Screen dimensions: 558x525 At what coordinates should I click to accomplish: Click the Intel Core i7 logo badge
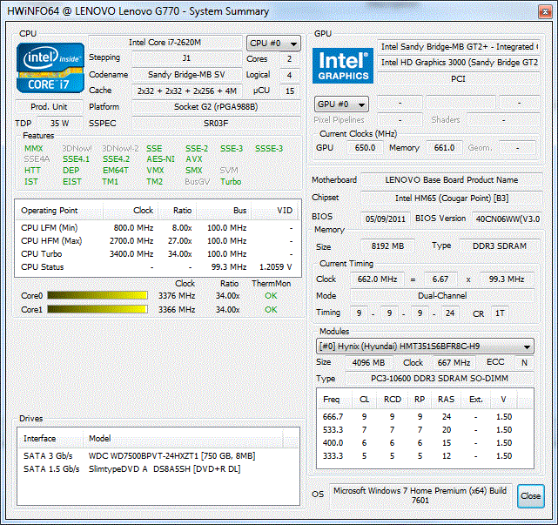50,68
